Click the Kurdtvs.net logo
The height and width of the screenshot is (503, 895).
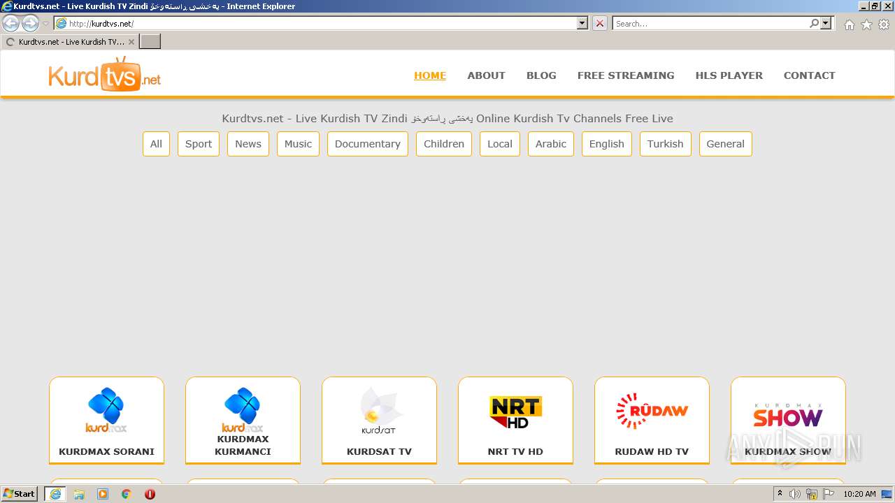(105, 74)
